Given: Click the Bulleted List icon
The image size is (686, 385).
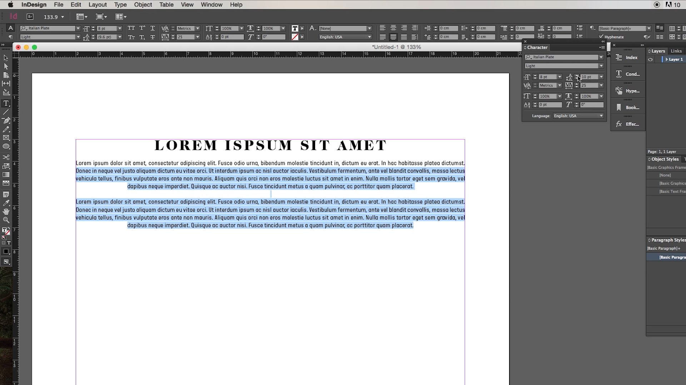Looking at the screenshot, I should (x=580, y=28).
